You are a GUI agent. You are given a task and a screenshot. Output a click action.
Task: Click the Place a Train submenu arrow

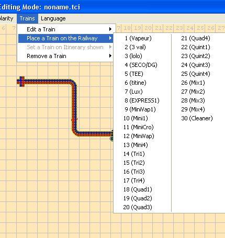pyautogui.click(x=110, y=38)
